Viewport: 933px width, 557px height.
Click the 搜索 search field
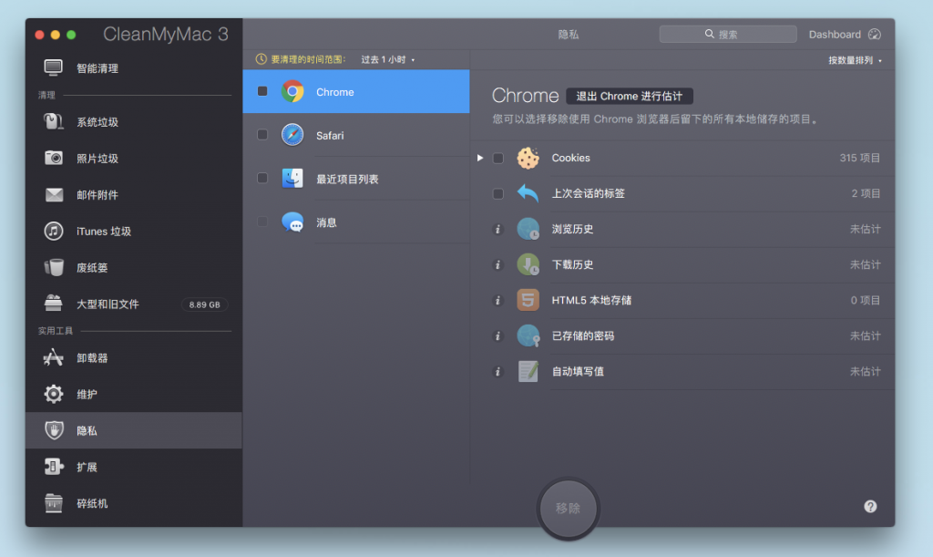coord(728,34)
